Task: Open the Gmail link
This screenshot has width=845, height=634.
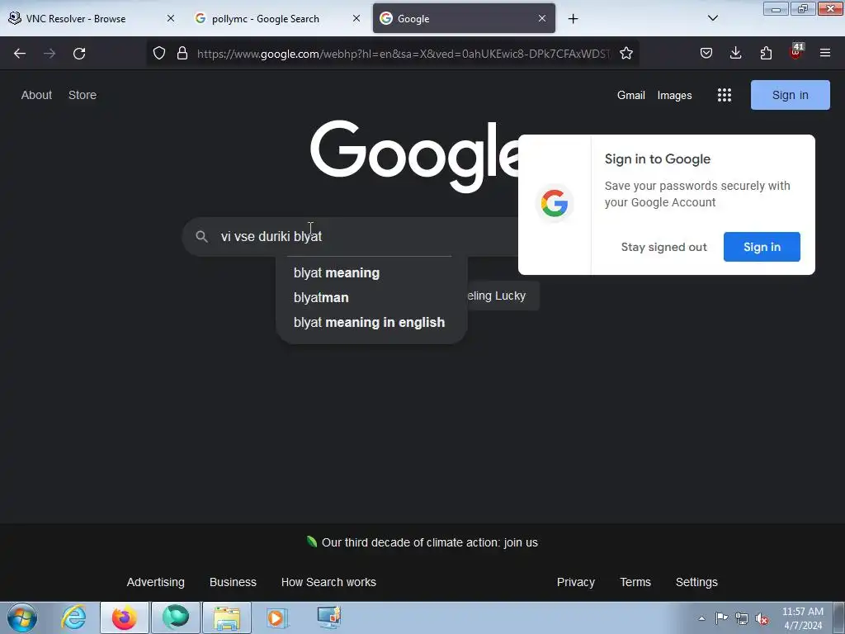Action: tap(631, 95)
